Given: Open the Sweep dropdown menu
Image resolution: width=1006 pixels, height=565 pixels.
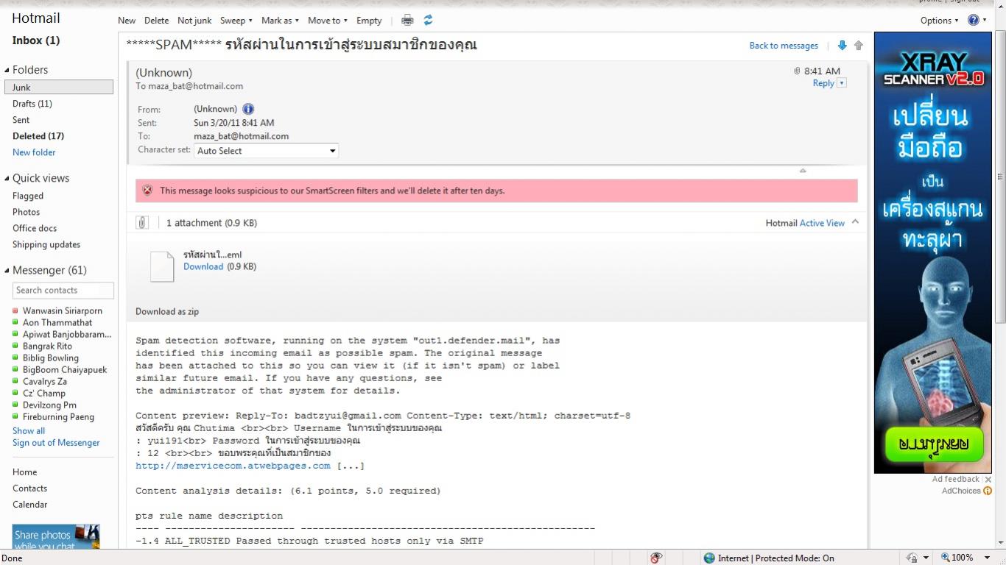Looking at the screenshot, I should [236, 21].
